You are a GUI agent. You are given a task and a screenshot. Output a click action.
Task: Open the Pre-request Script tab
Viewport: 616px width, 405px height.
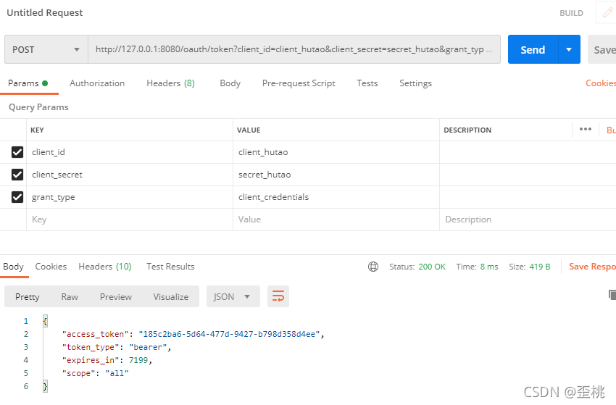coord(299,83)
